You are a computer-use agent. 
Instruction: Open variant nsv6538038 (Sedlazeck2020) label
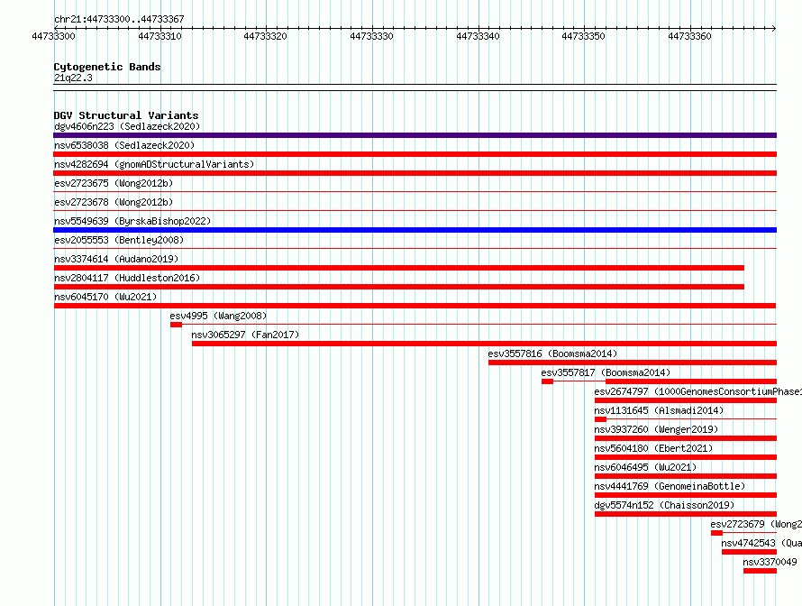pos(124,145)
